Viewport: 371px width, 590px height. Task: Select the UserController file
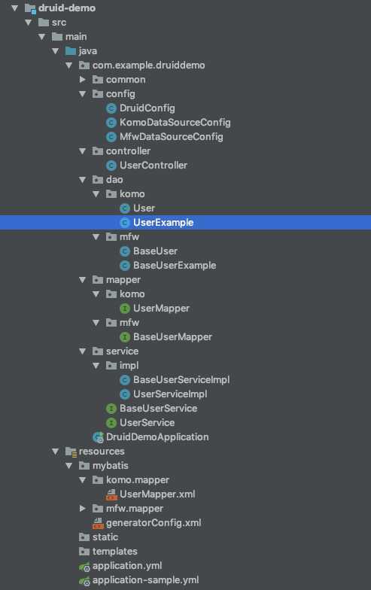[x=154, y=166]
